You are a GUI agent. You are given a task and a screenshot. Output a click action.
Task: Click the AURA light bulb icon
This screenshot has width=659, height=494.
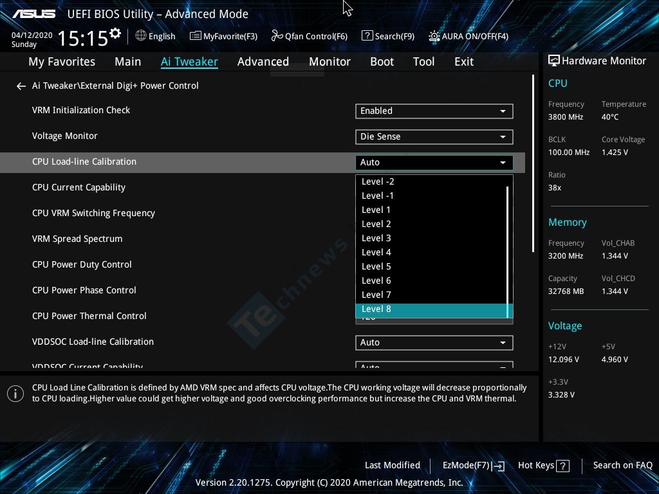pos(434,36)
